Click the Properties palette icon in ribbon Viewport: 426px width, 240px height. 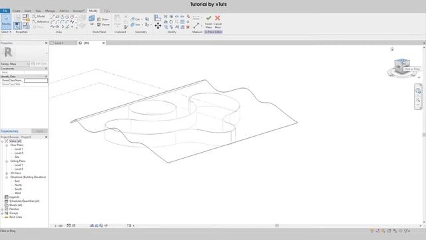[17, 26]
